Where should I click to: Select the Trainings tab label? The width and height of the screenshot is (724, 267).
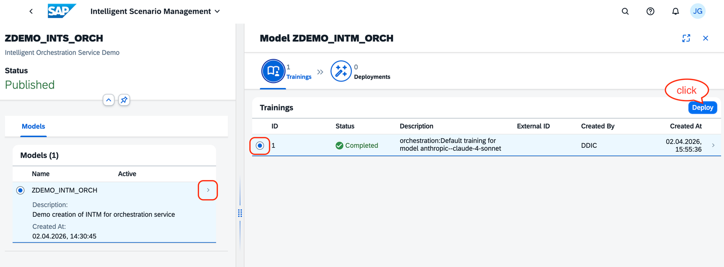click(299, 77)
